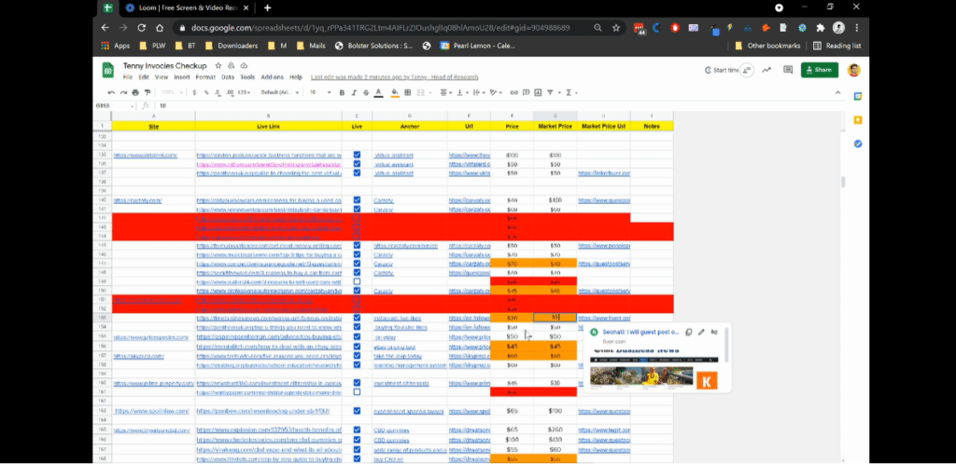Click the Start timer button
Image resolution: width=956 pixels, height=464 pixels.
[722, 70]
